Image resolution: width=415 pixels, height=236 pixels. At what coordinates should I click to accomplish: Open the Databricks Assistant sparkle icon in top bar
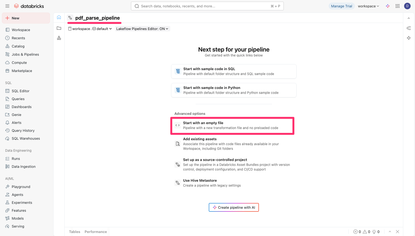coord(388,6)
